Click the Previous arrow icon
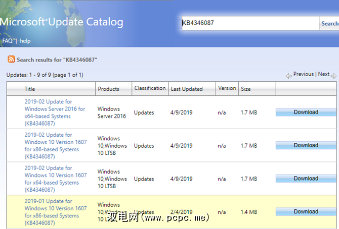This screenshot has width=339, height=229. click(288, 76)
